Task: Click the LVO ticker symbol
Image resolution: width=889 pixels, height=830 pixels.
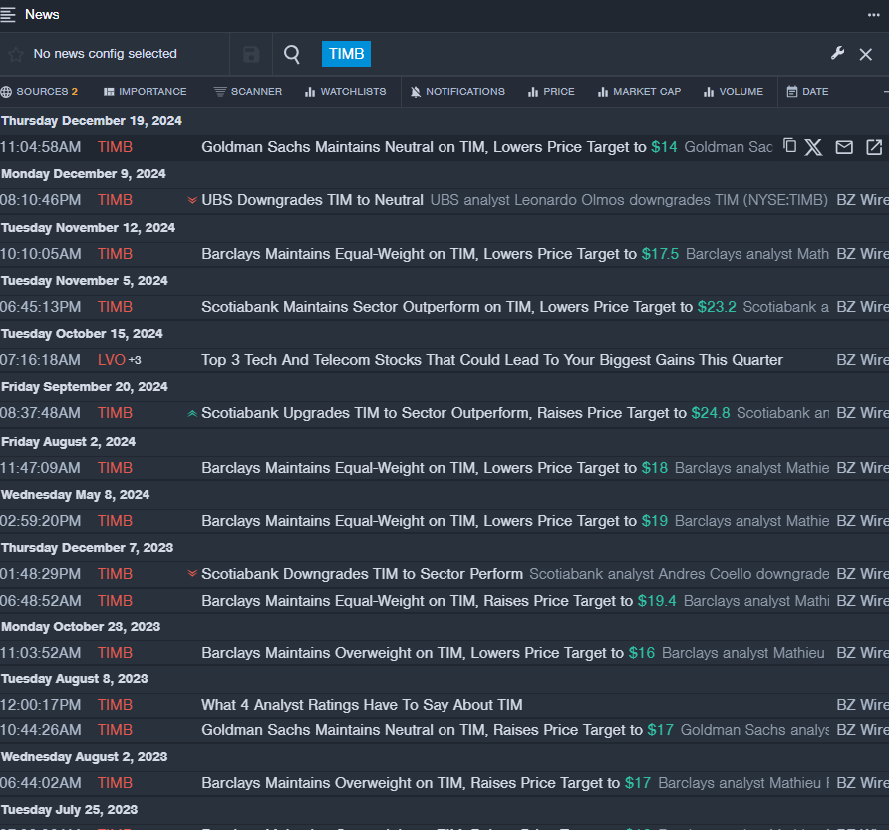Action: (x=112, y=359)
